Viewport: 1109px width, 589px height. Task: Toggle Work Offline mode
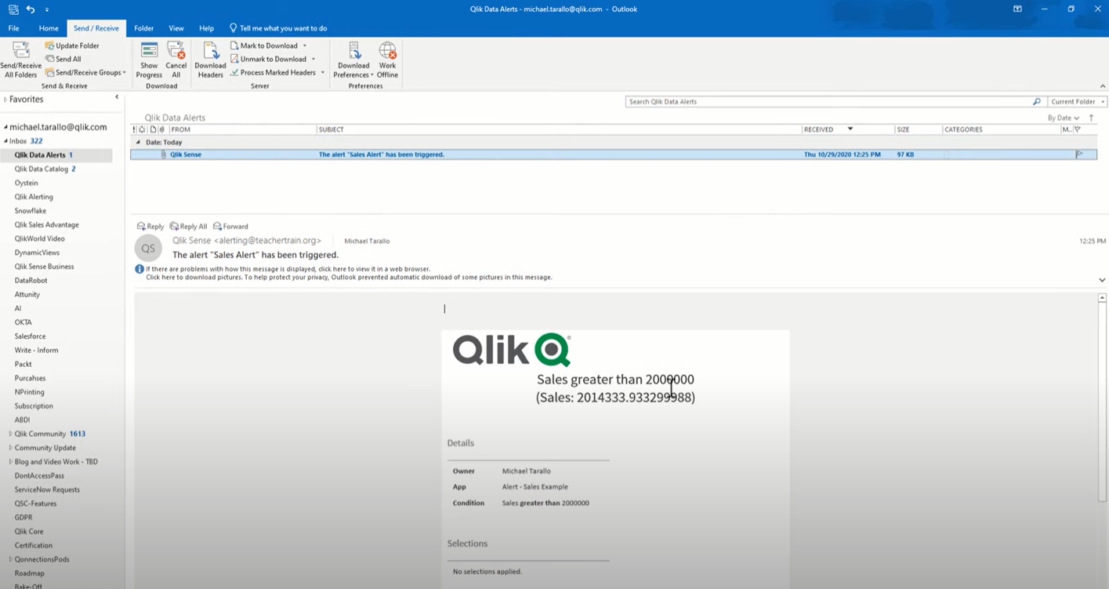pyautogui.click(x=387, y=60)
